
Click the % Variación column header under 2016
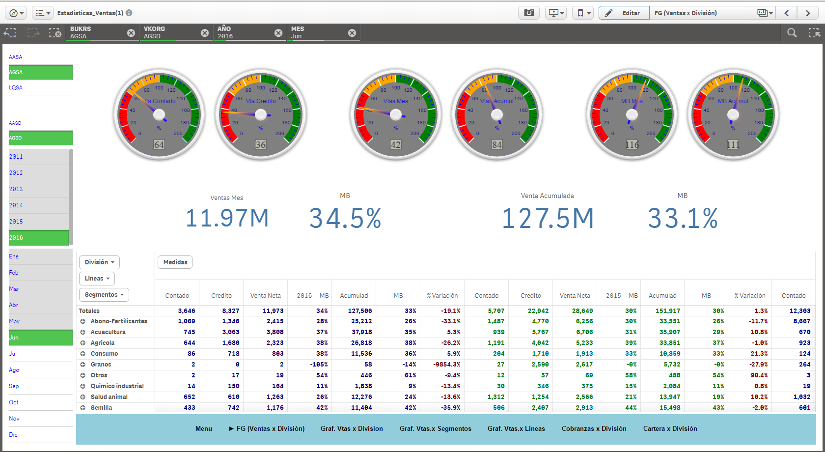pyautogui.click(x=442, y=296)
